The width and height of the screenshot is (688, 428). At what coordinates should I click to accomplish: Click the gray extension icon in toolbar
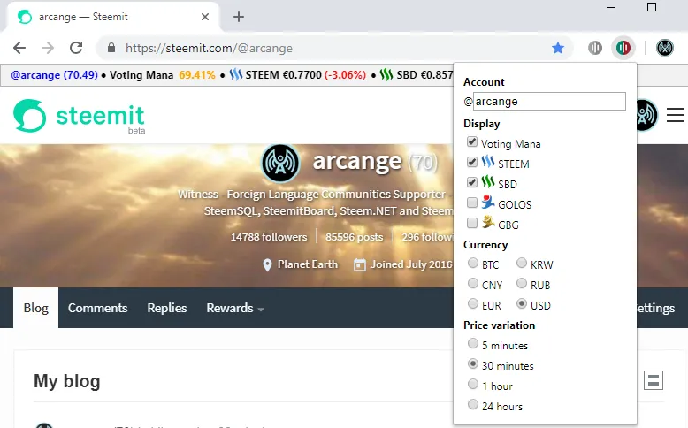pos(595,48)
